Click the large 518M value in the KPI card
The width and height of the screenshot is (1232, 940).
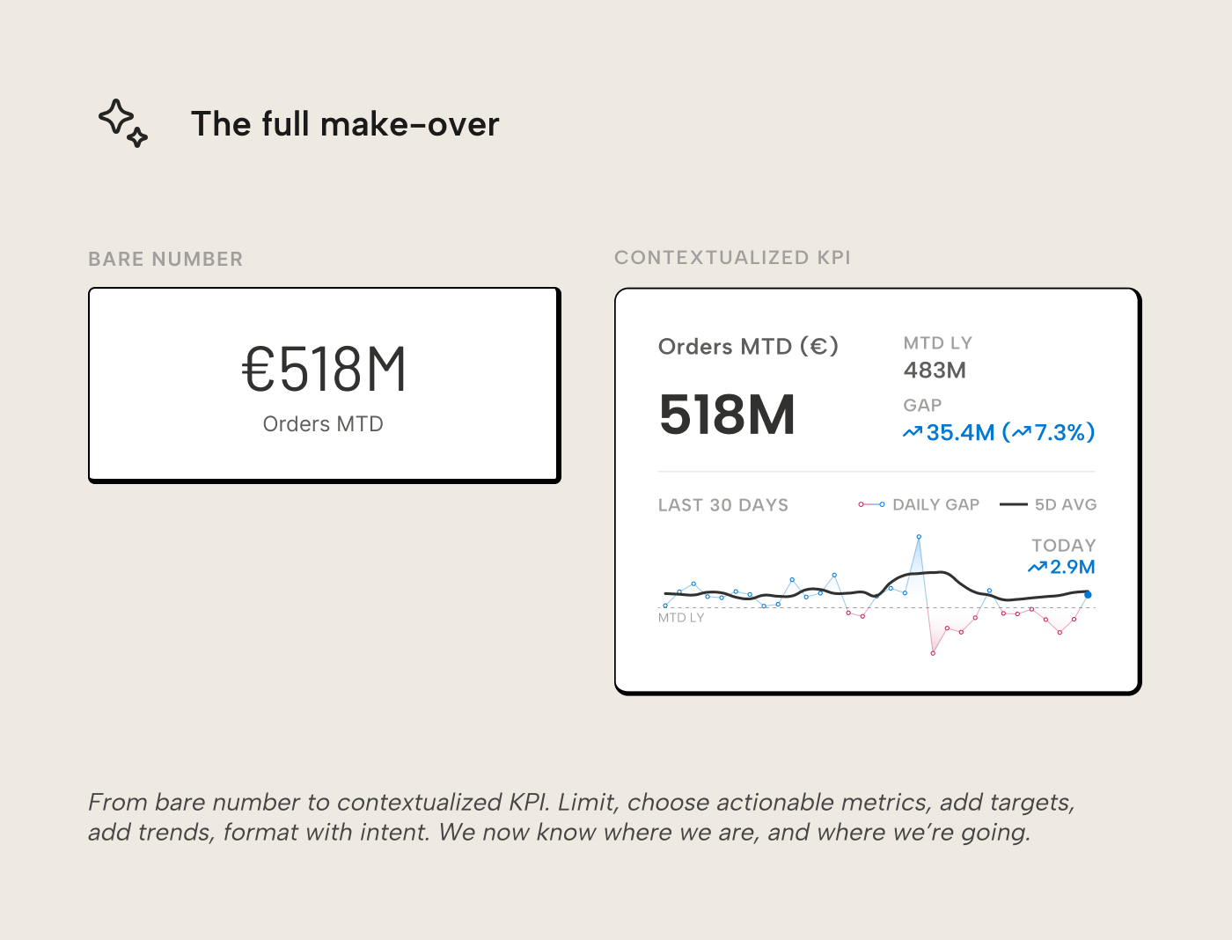[x=727, y=415]
